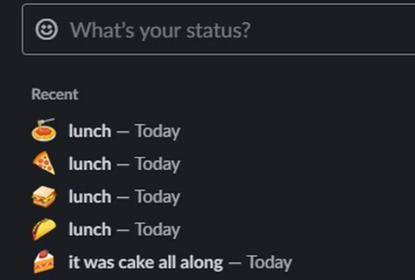Click the cake slice emoji
This screenshot has width=415, height=280.
coord(44,262)
